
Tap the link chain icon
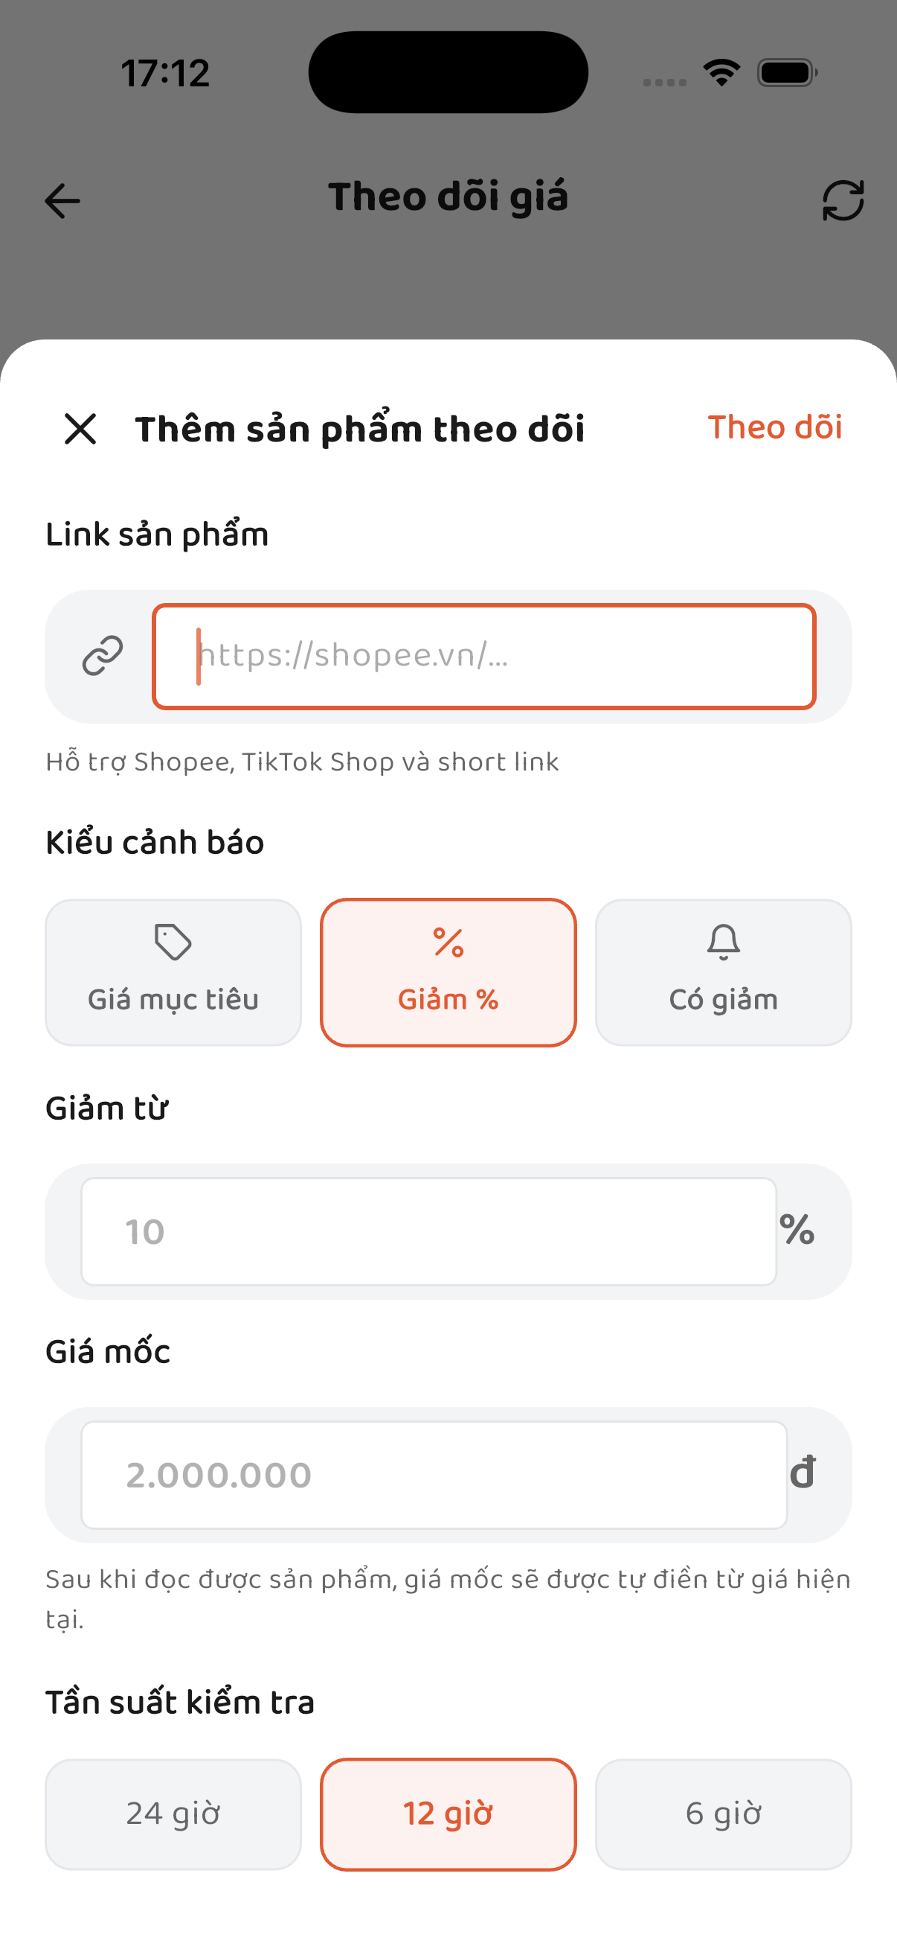tap(102, 655)
